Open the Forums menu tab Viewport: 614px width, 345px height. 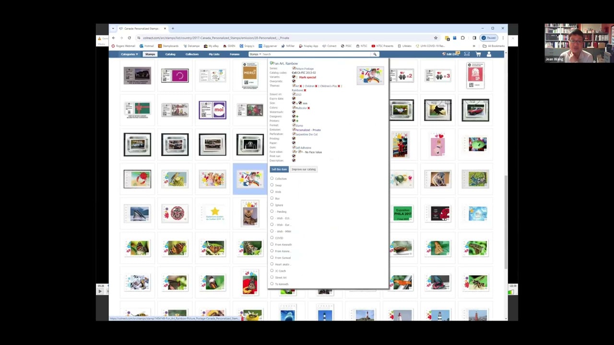click(234, 54)
